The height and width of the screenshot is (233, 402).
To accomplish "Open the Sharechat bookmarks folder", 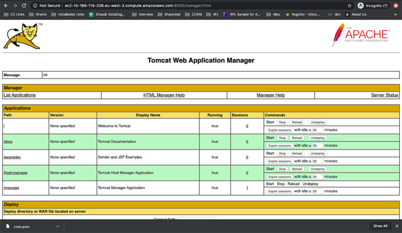I will click(169, 14).
